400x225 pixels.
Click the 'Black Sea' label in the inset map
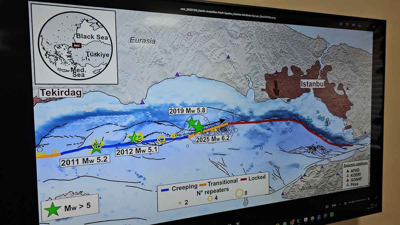(92, 37)
